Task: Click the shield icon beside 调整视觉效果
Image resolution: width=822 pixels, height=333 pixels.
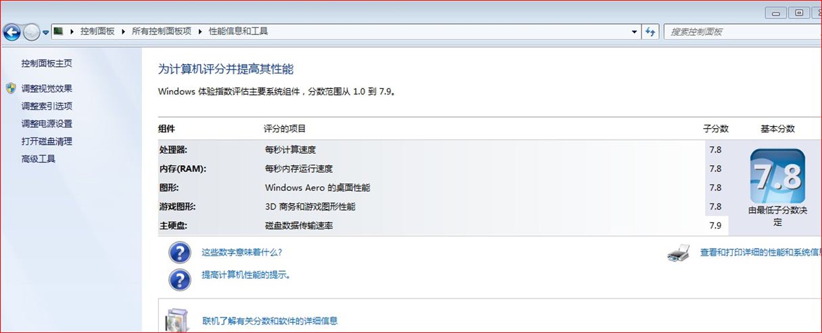Action: coord(11,88)
